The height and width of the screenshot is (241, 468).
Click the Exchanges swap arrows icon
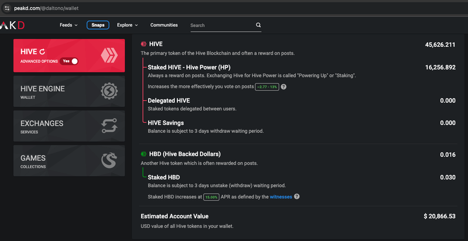point(110,126)
